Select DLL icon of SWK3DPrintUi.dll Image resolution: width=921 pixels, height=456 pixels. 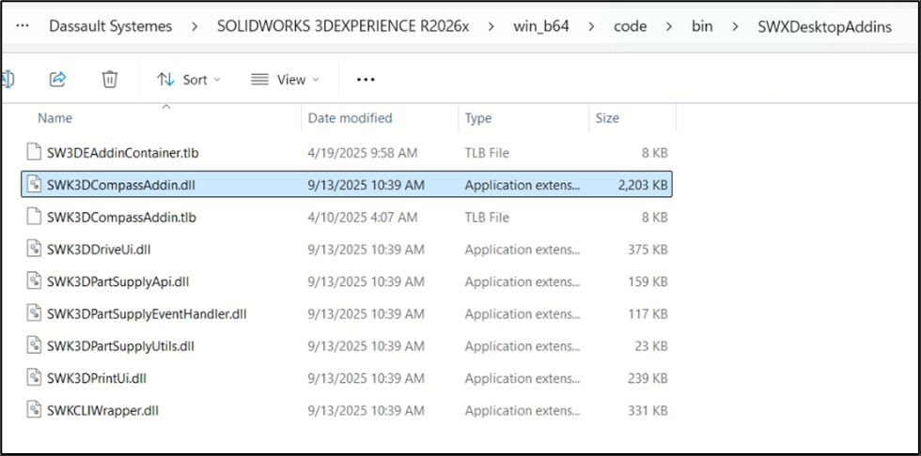point(35,378)
